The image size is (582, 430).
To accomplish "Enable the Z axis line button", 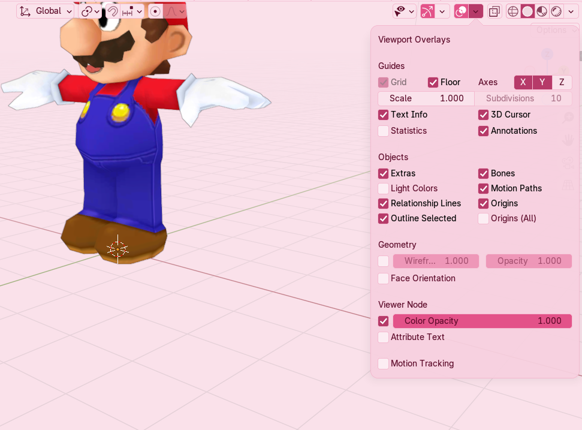I will point(562,82).
